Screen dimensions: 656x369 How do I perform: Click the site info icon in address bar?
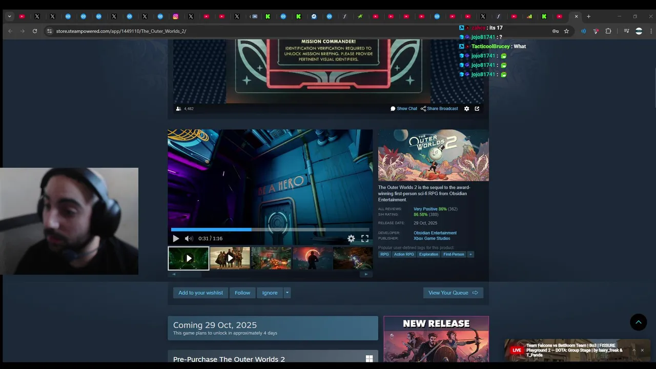point(49,31)
